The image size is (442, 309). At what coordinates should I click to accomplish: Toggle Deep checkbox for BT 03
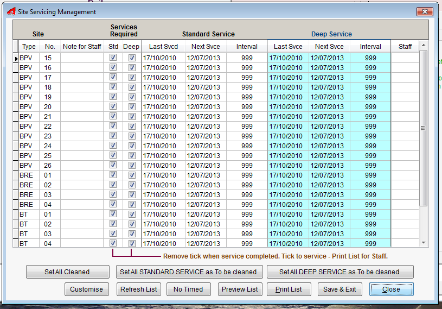point(132,234)
